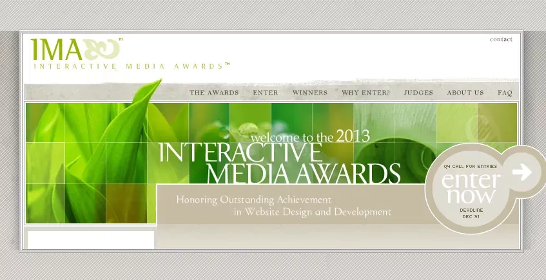Select the Enter menu item
Image resolution: width=546 pixels, height=280 pixels.
(266, 93)
